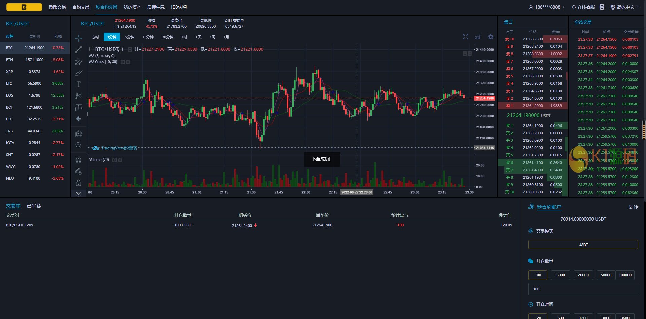Click the open amount input field
646x319 pixels.
tap(583, 289)
